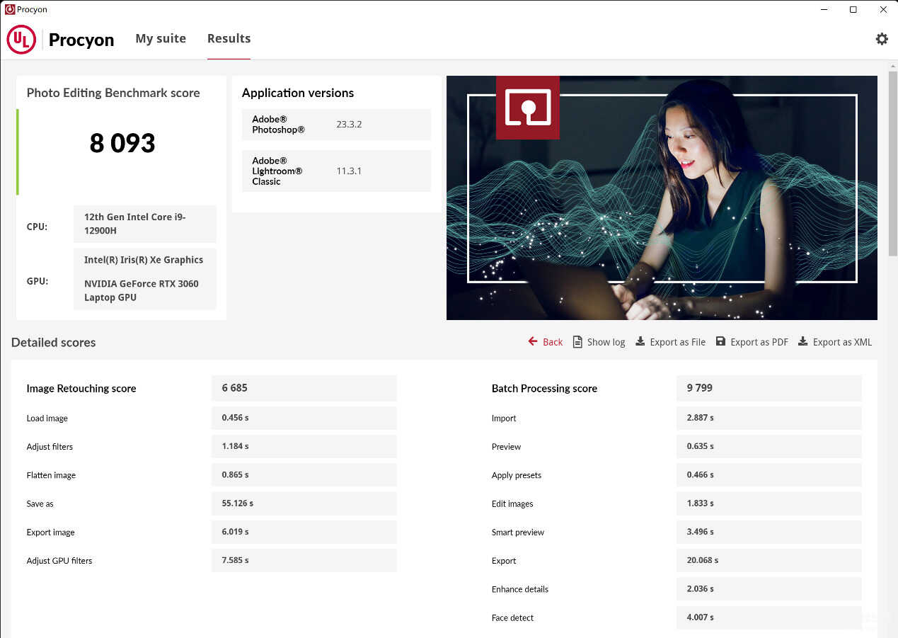Viewport: 898px width, 638px height.
Task: Click Enhance details value 2.036 s
Action: pyautogui.click(x=769, y=588)
